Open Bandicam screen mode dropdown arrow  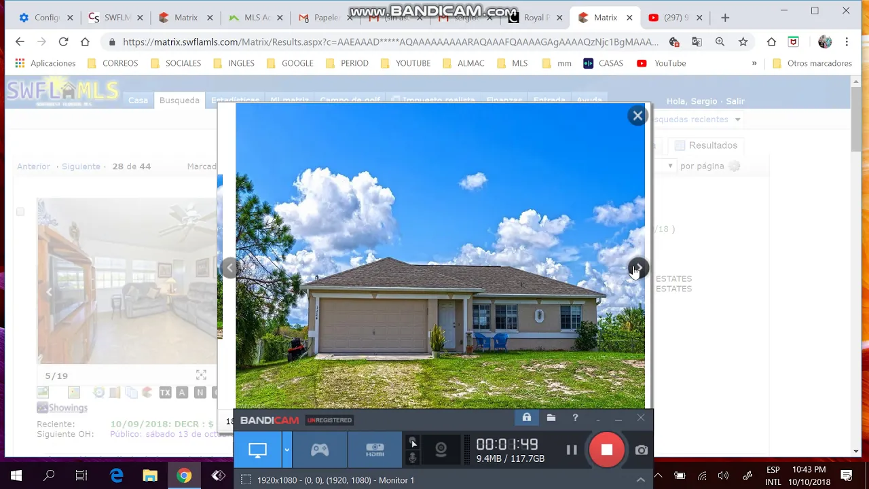point(287,450)
